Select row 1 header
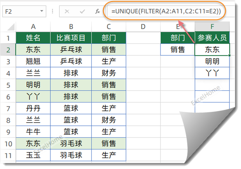Image resolution: width=241 pixels, height=169 pixels. (8, 38)
